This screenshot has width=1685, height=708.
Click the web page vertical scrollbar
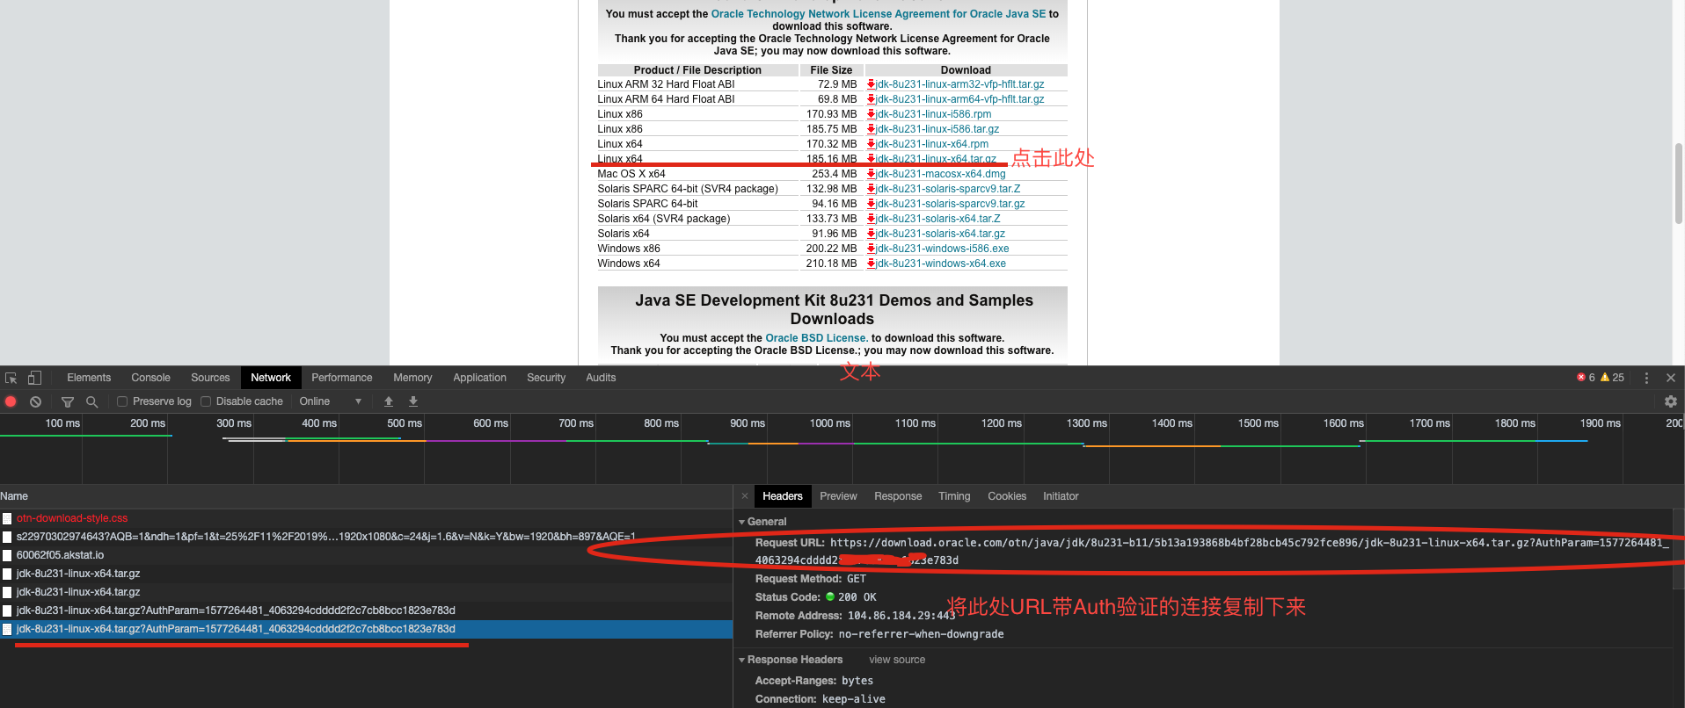click(1679, 183)
